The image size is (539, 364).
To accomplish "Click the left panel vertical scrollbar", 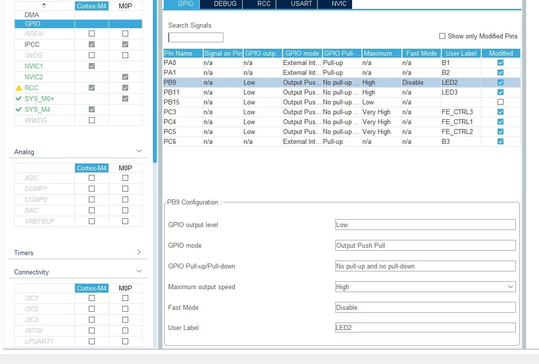I will pyautogui.click(x=155, y=81).
